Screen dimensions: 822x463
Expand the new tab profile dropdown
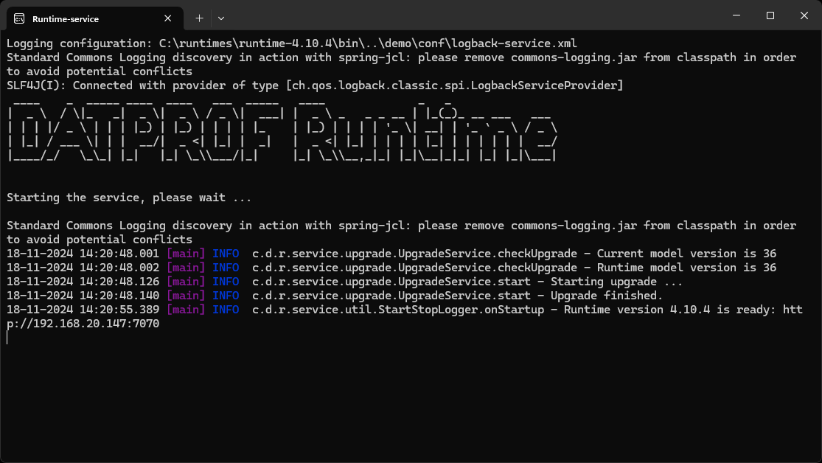click(221, 18)
